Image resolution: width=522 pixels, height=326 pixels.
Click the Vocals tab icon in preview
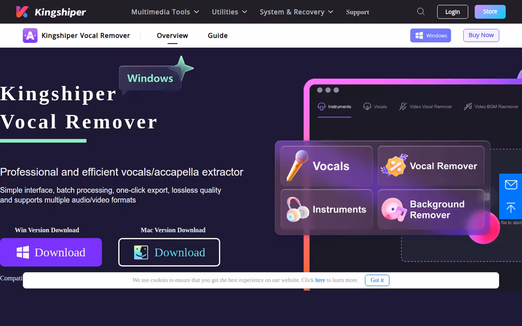pyautogui.click(x=367, y=106)
